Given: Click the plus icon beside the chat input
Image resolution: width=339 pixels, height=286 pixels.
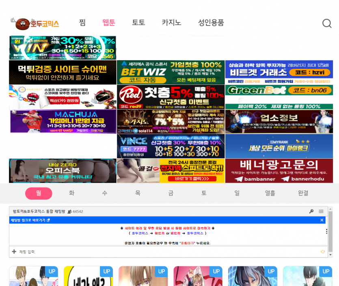Looking at the screenshot, I should [13, 252].
